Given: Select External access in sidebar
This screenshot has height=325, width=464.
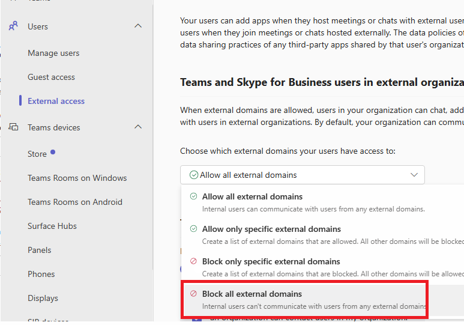Looking at the screenshot, I should pos(56,101).
